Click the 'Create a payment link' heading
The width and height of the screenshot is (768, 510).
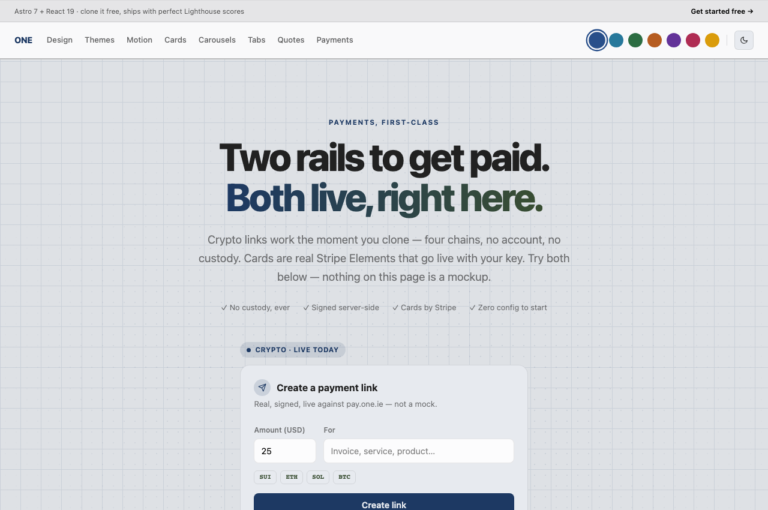pos(327,388)
